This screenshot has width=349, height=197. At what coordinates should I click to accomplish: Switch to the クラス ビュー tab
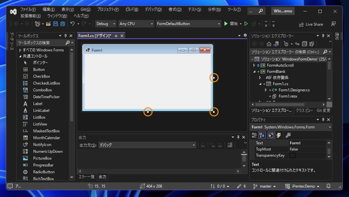coord(304,110)
